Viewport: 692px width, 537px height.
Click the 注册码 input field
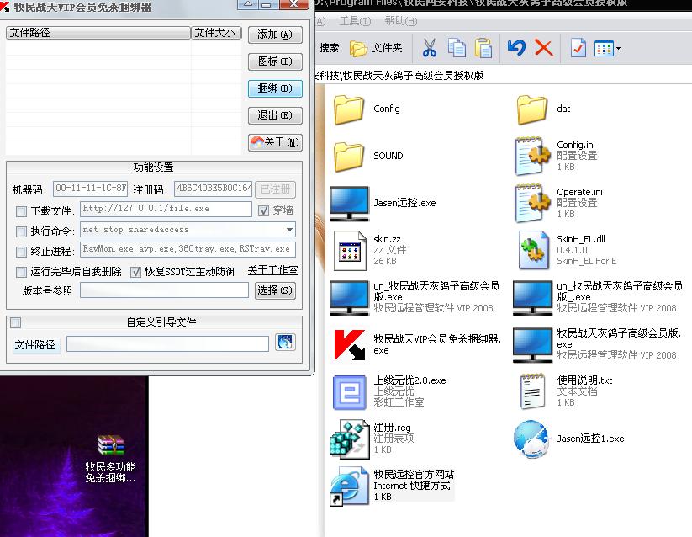coord(214,189)
